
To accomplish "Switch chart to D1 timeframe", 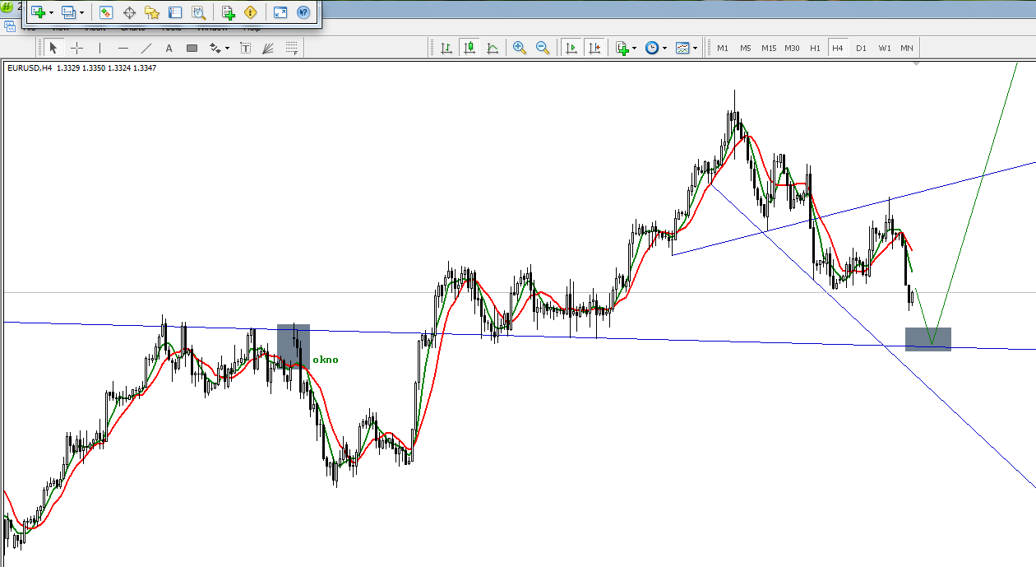I will pos(861,49).
